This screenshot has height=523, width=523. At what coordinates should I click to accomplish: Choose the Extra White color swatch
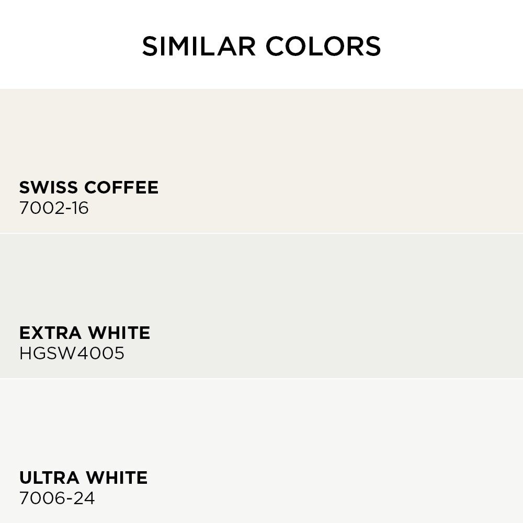pyautogui.click(x=261, y=306)
